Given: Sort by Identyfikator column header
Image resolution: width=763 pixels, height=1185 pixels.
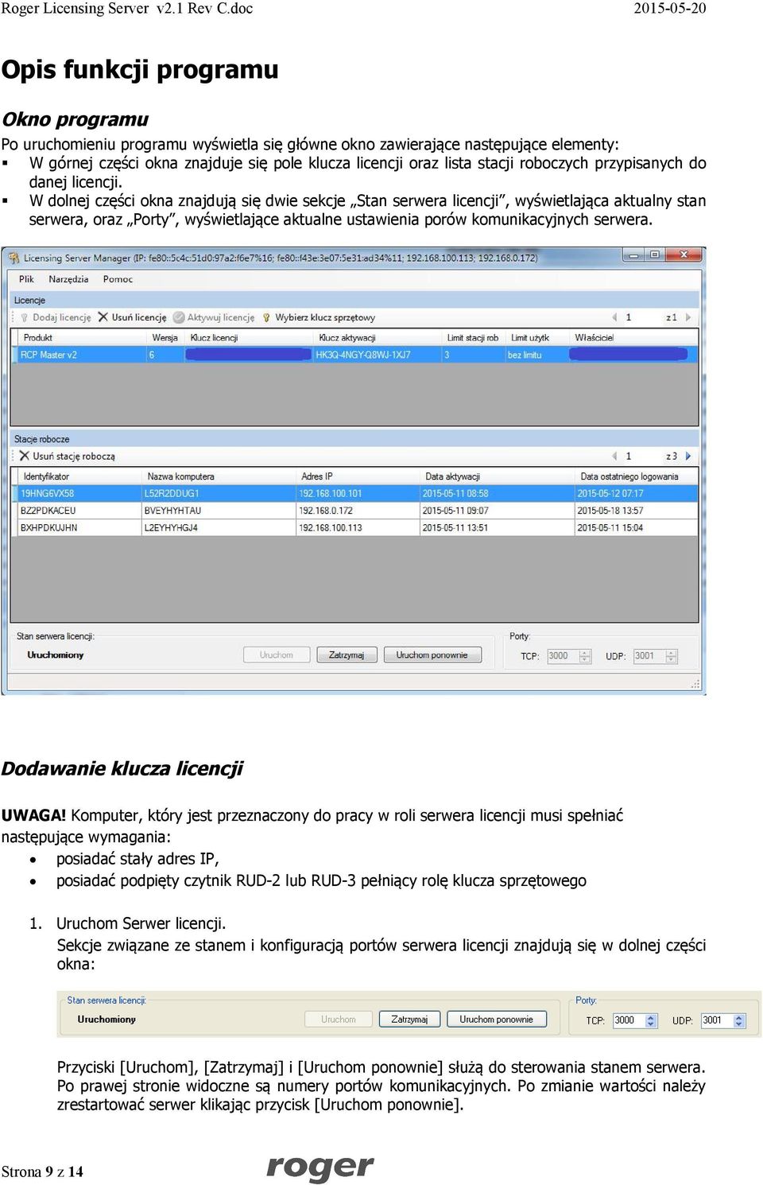Looking at the screenshot, I should pyautogui.click(x=79, y=477).
